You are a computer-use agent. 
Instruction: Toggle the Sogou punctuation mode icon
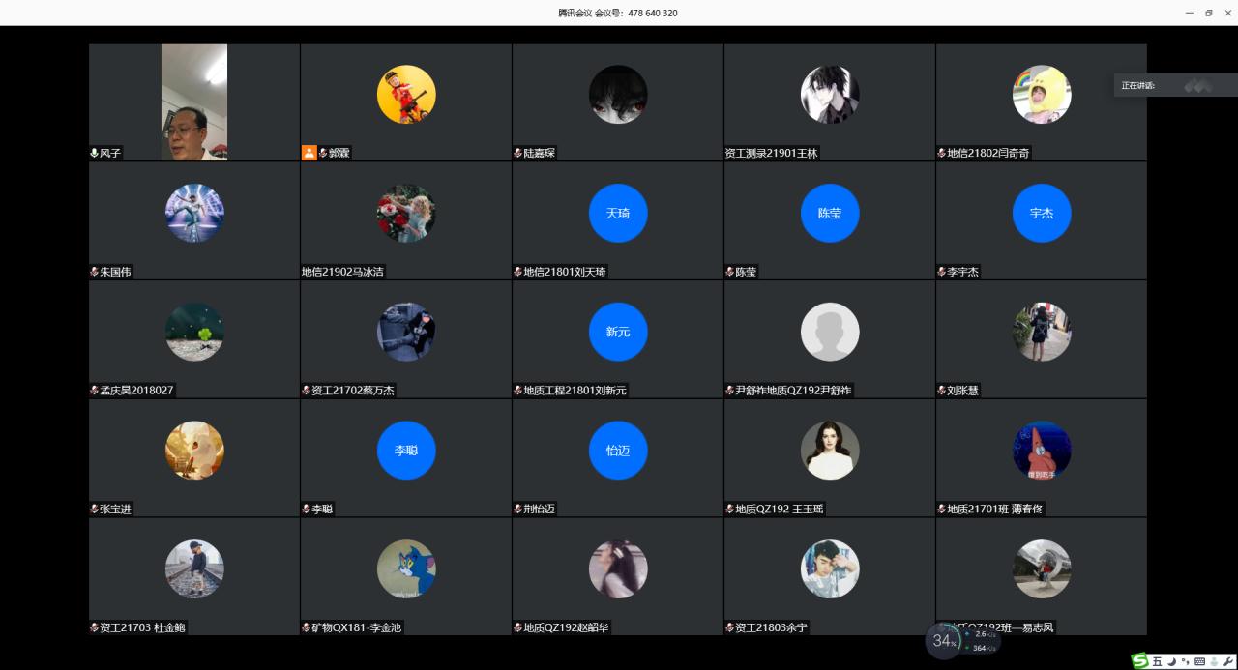point(1186,661)
